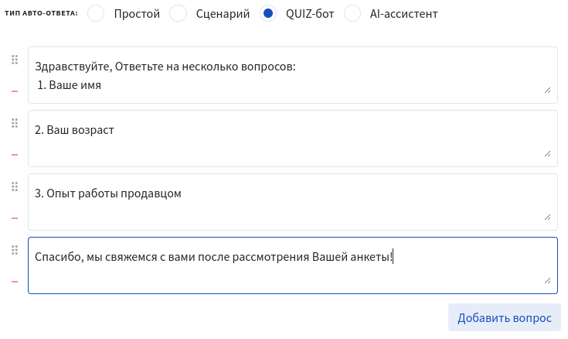Click drag handle icon of the greeting question
The width and height of the screenshot is (568, 339).
pos(15,60)
